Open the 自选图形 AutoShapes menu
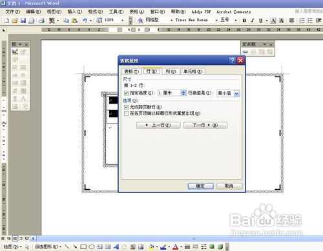This screenshot has height=251, width=323. pyautogui.click(x=48, y=246)
